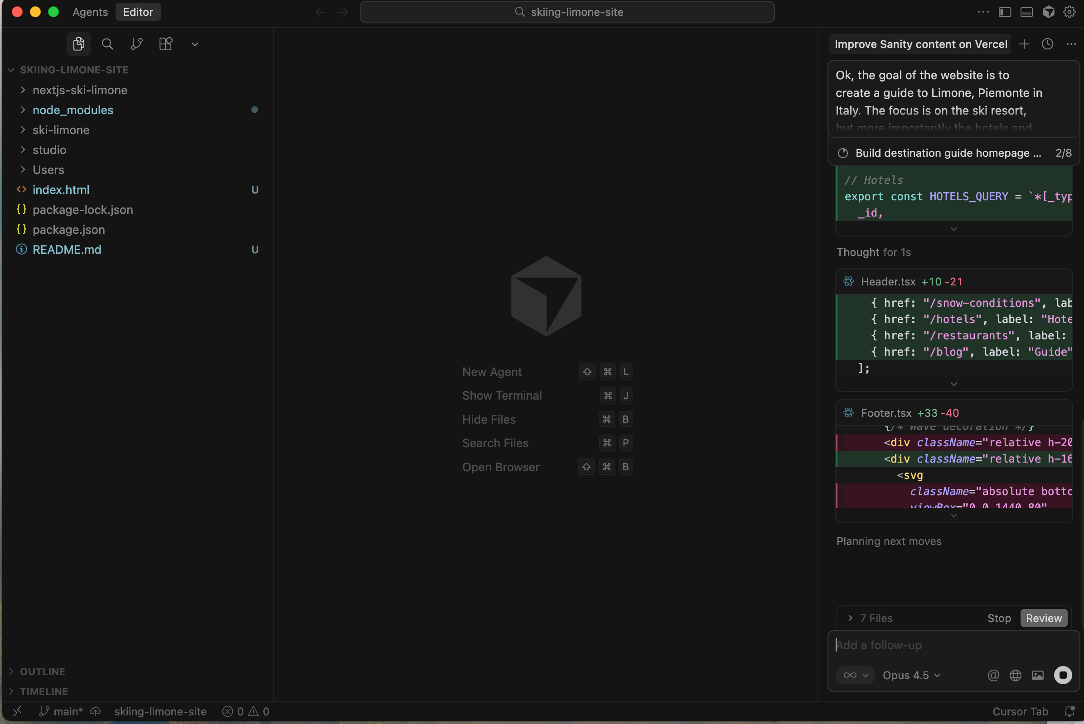Screen dimensions: 1084x724
Task: Open chat history clock icon
Action: 1047,44
